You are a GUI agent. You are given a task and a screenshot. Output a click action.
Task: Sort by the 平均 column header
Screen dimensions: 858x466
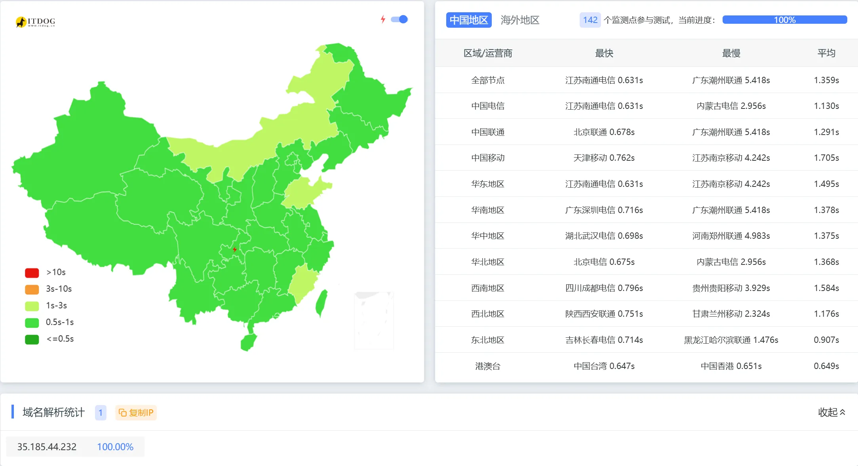826,53
